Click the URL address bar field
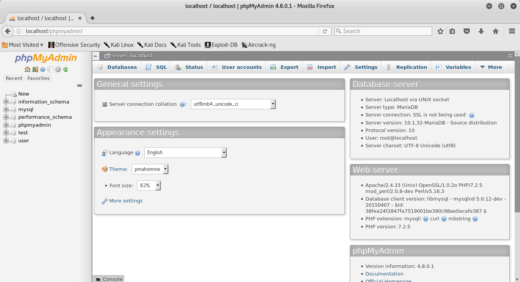Image resolution: width=520 pixels, height=282 pixels. (171, 31)
